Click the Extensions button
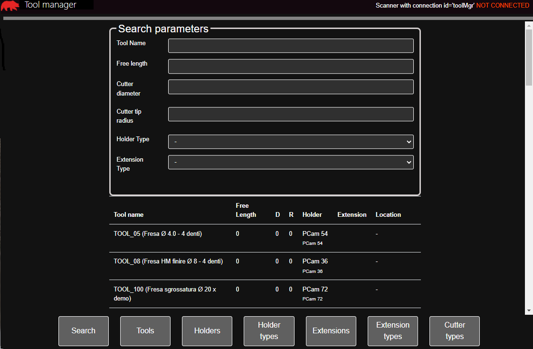 point(331,331)
